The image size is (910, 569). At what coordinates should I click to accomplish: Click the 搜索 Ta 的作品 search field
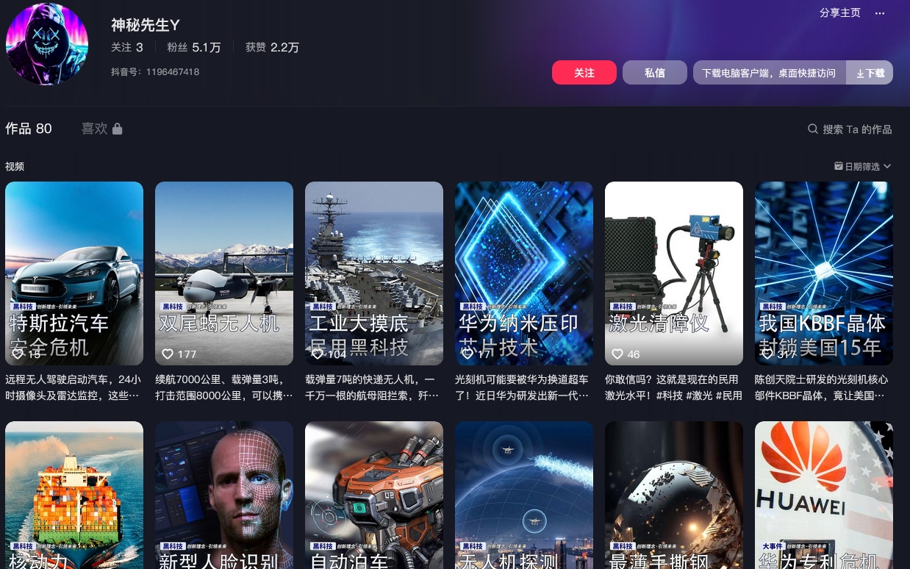[x=850, y=129]
